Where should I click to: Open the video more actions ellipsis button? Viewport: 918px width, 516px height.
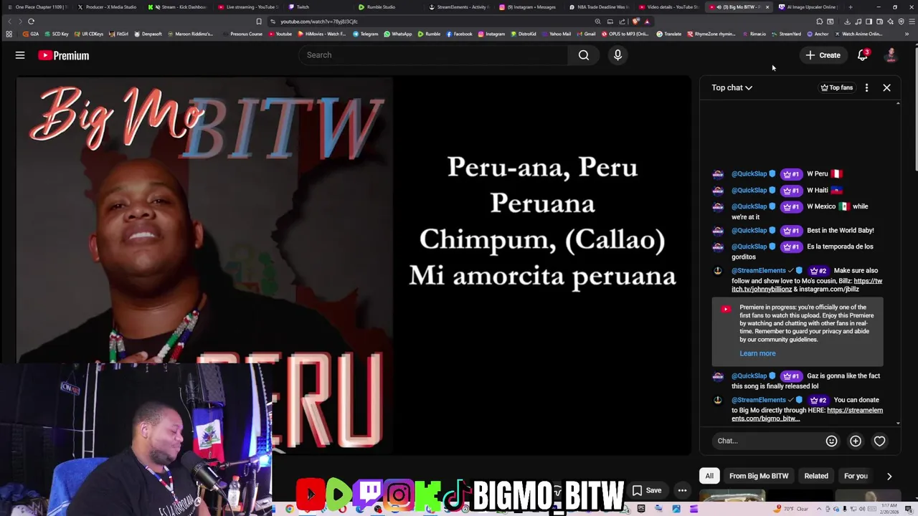point(682,490)
